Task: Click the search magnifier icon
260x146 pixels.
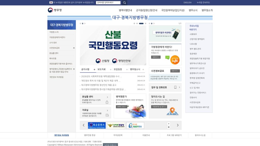Action: pos(124,3)
